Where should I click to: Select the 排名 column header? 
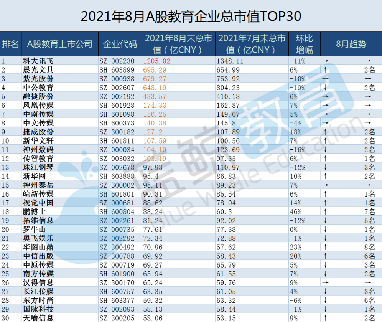click(10, 44)
